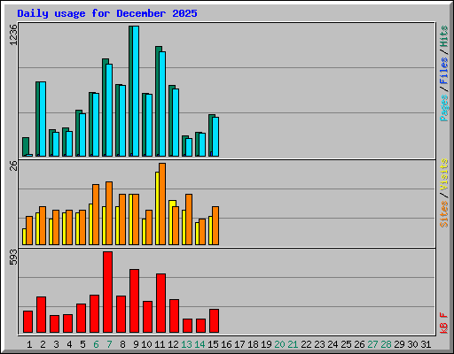The image size is (454, 354).
Task: Click the KB F legend label
Action: tap(443, 323)
